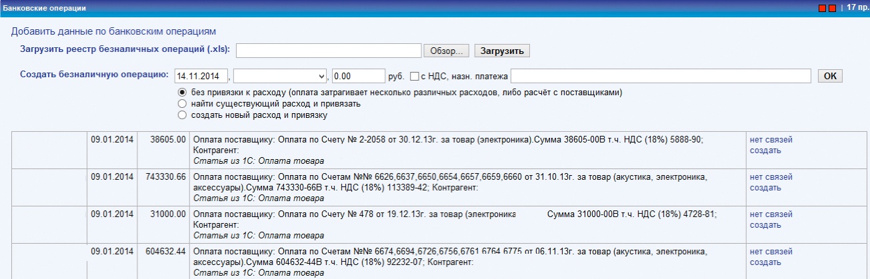Click the date field showing 14.11.2014
This screenshot has width=870, height=279.
pyautogui.click(x=201, y=75)
